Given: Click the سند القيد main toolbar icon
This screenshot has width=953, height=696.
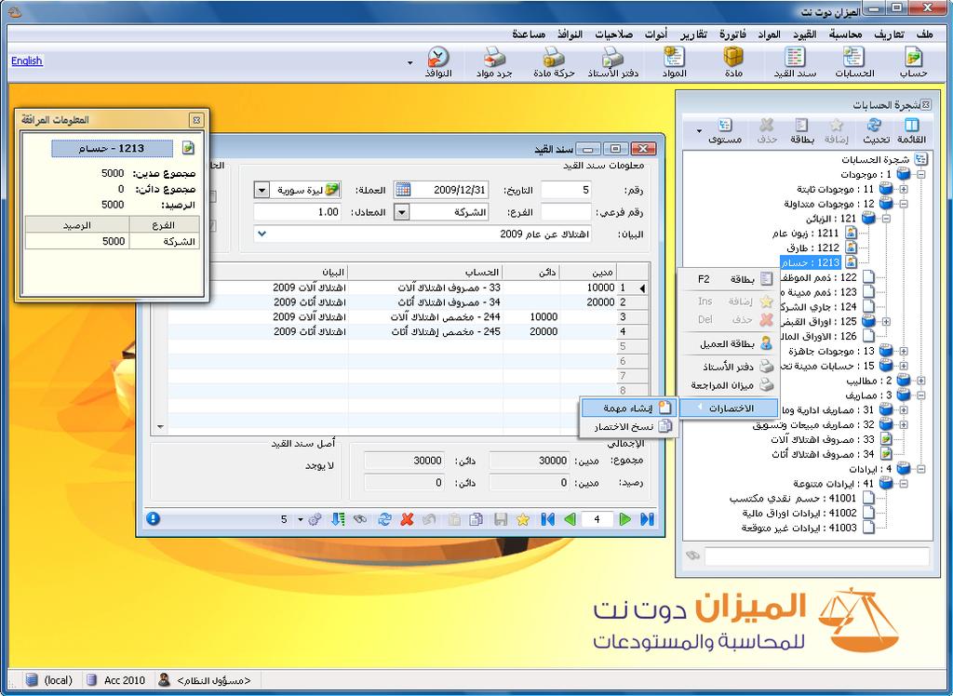Looking at the screenshot, I should tap(795, 62).
